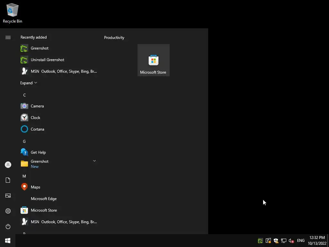Click the ENG language indicator

(x=301, y=241)
